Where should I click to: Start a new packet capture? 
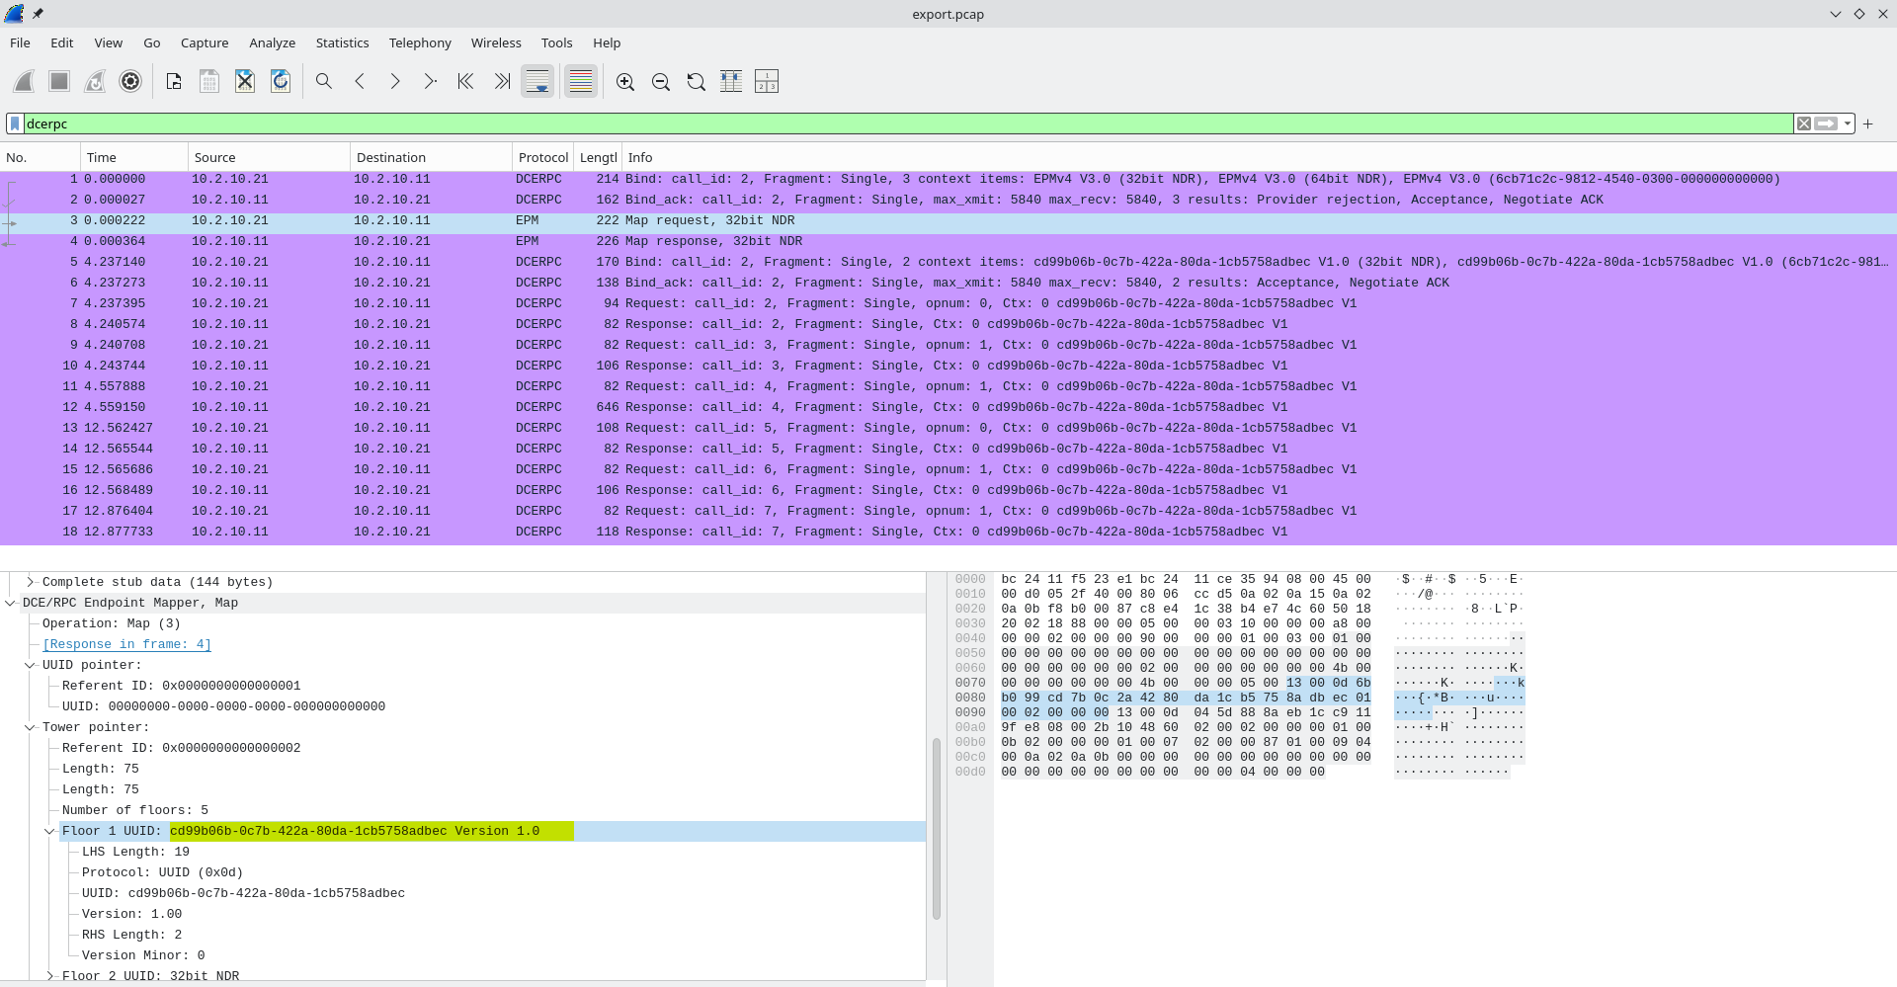24,81
